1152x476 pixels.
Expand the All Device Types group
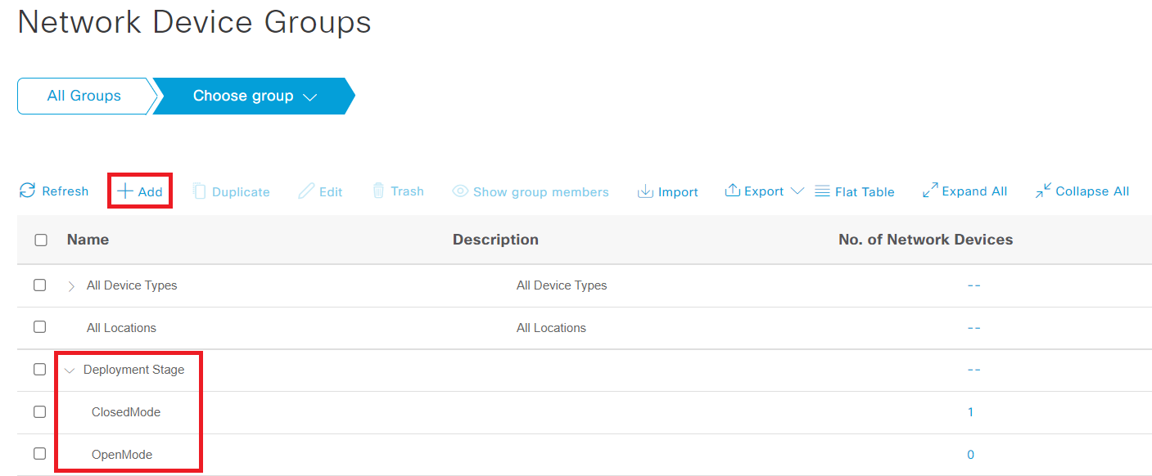coord(70,285)
